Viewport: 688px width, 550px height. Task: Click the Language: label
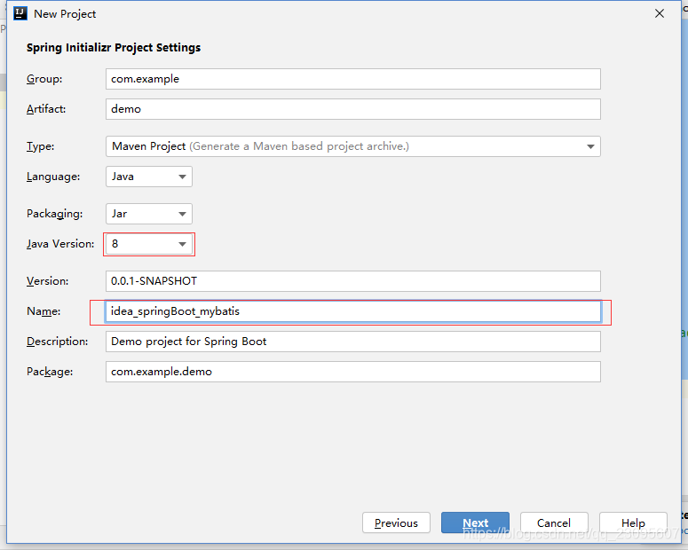[x=53, y=177]
